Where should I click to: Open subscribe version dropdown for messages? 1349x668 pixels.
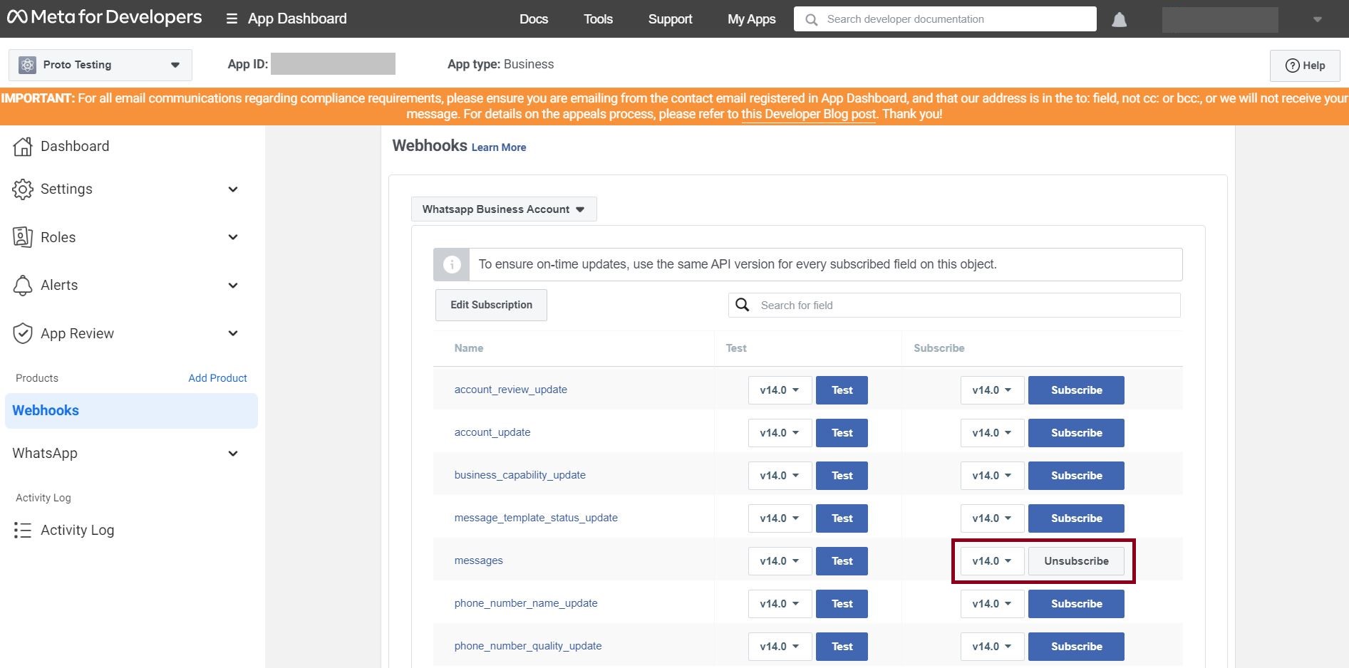(x=992, y=561)
